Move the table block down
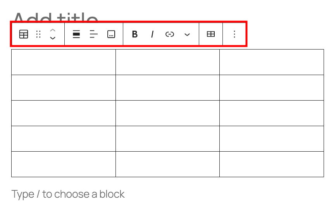The image size is (336, 212). tap(53, 38)
